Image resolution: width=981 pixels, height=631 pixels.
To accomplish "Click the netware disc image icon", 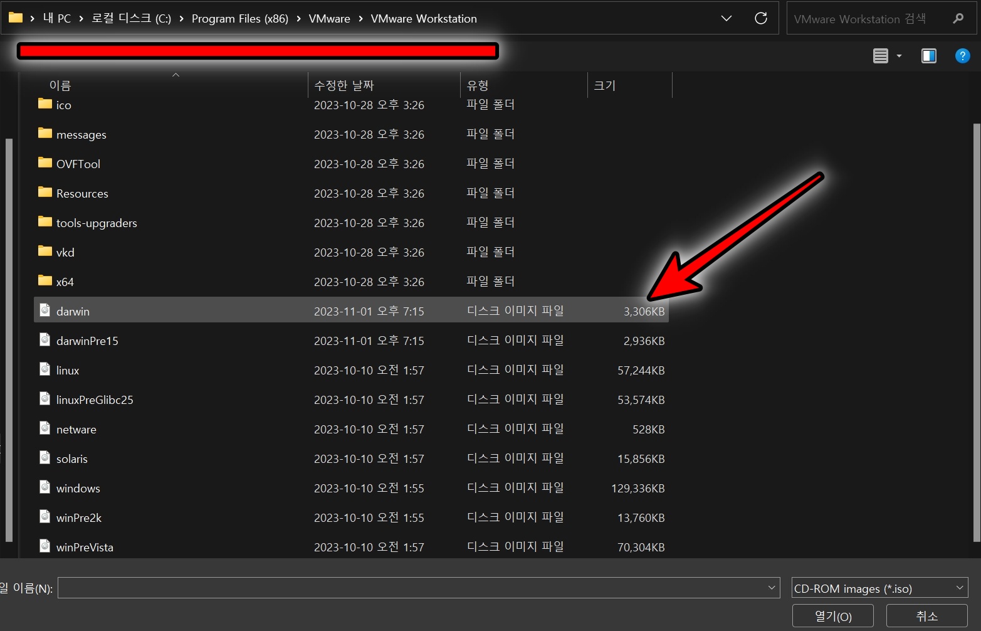I will click(x=45, y=428).
